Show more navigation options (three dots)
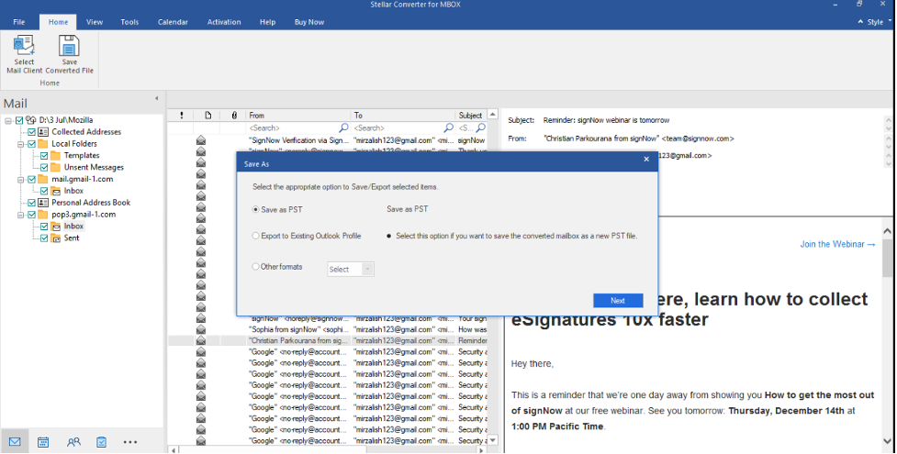The height and width of the screenshot is (454, 897). coord(130,442)
